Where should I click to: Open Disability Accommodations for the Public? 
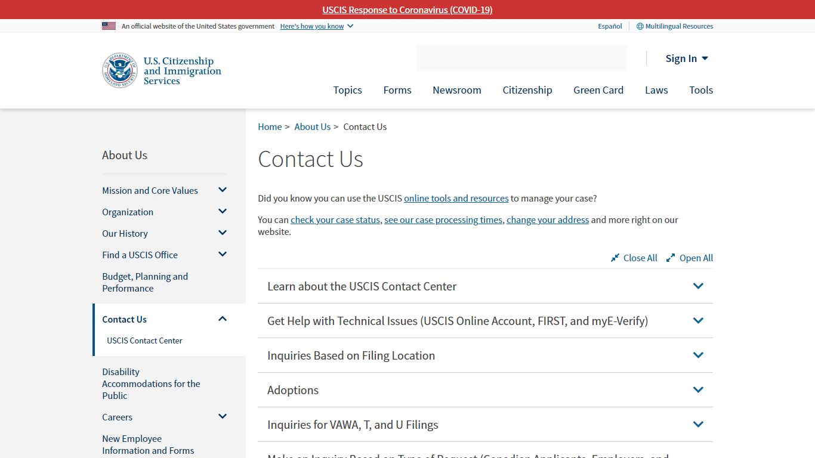[151, 383]
